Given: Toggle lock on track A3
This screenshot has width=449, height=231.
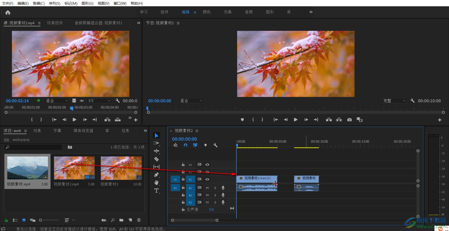Looking at the screenshot, I should 183,202.
